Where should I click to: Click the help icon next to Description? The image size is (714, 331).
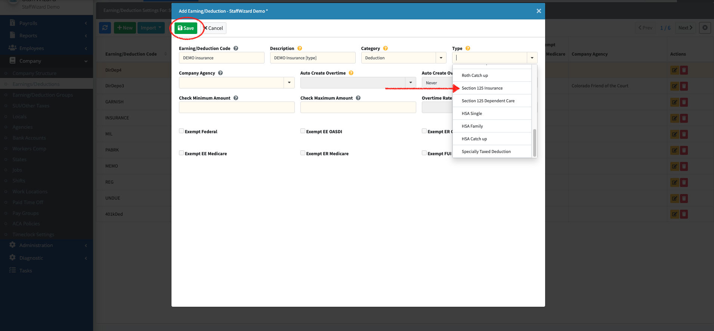click(300, 49)
